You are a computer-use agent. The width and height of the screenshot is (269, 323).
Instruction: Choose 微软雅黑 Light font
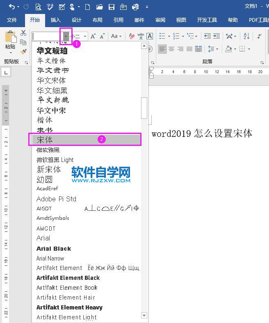[87, 160]
